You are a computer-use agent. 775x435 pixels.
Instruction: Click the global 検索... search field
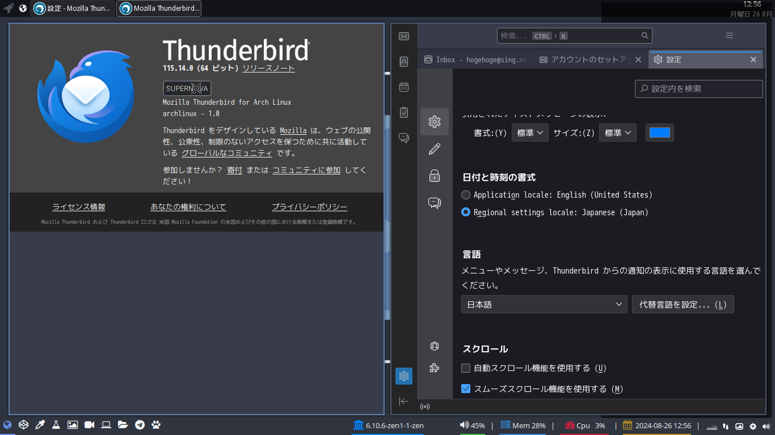pos(575,36)
